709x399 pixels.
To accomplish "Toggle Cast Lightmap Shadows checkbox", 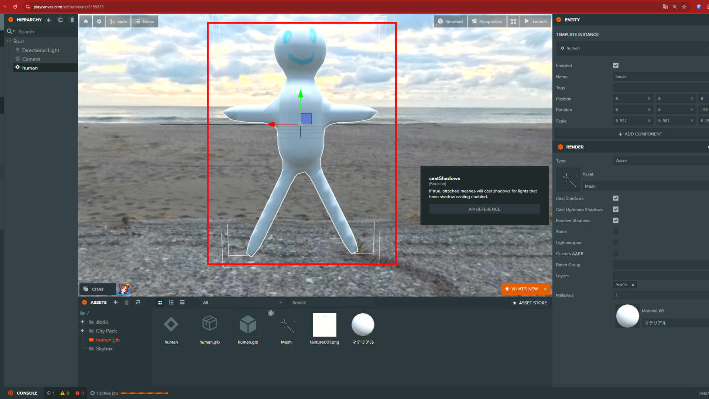I will click(x=616, y=209).
